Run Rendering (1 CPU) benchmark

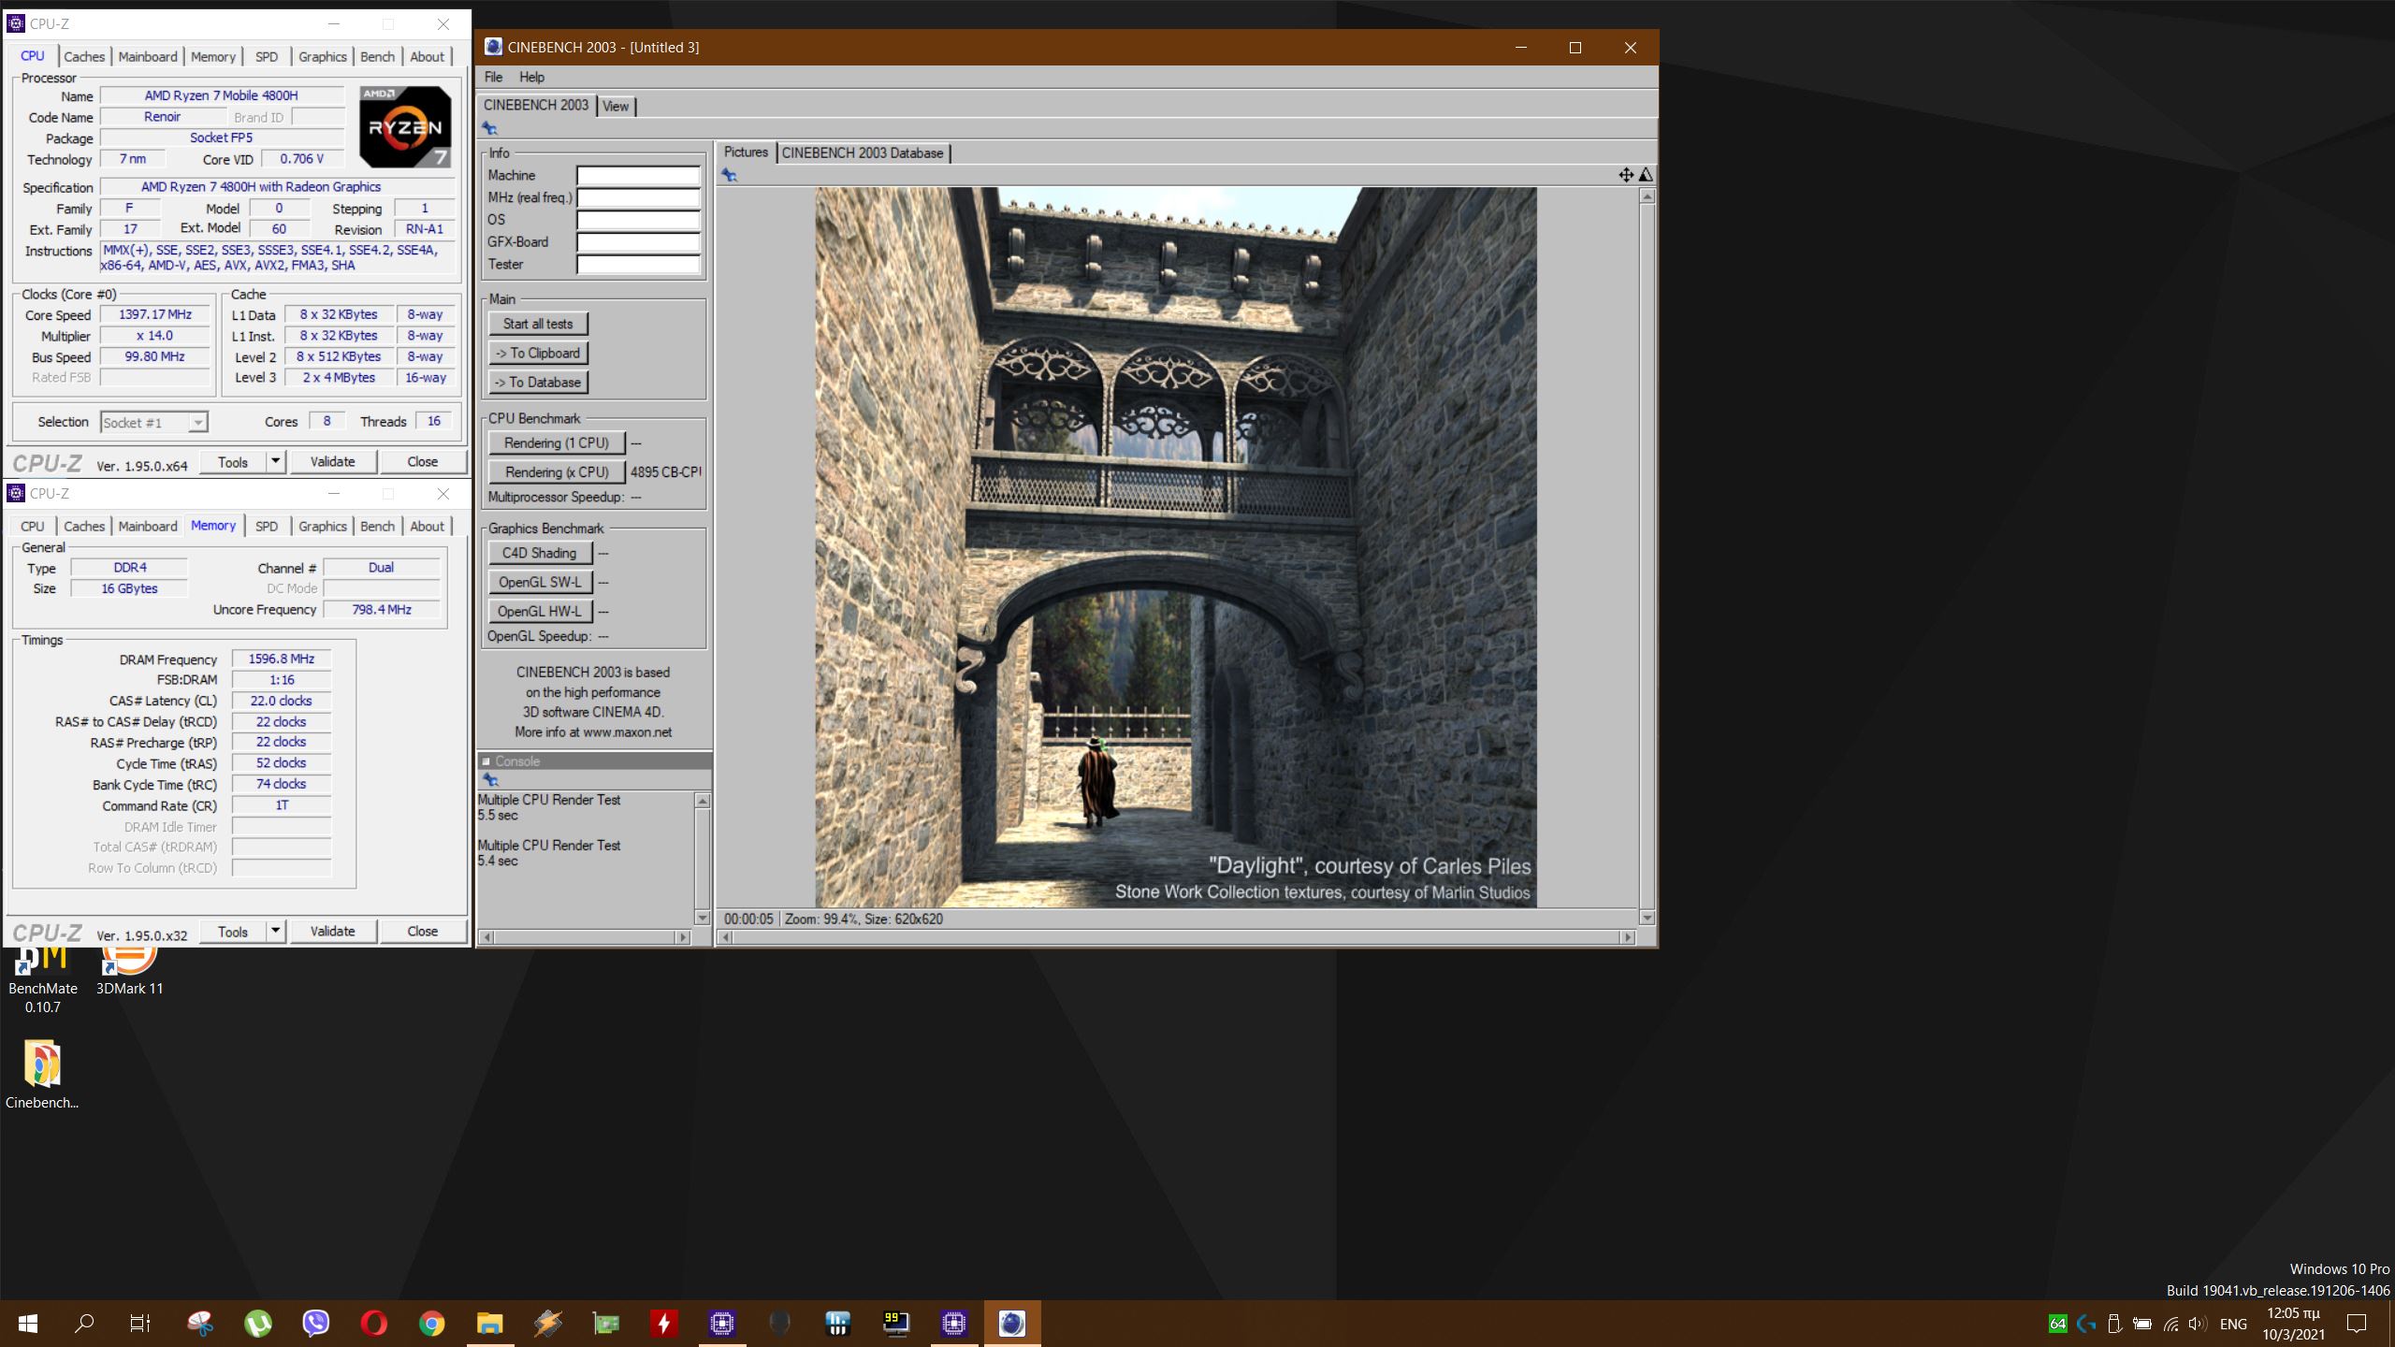(x=557, y=442)
